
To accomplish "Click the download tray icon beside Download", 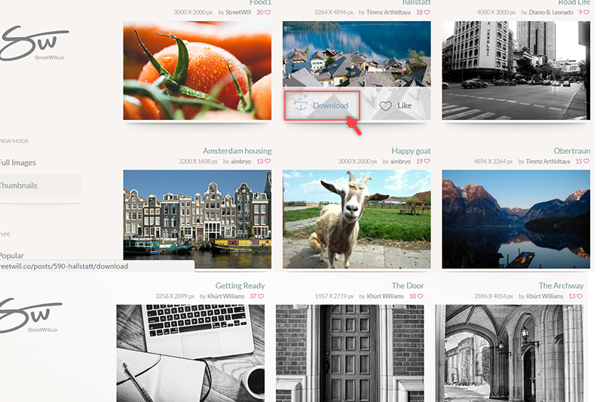I will tap(300, 106).
